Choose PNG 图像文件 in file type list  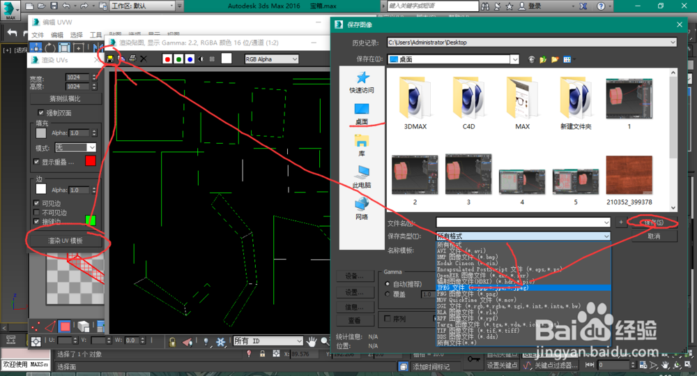pos(523,294)
